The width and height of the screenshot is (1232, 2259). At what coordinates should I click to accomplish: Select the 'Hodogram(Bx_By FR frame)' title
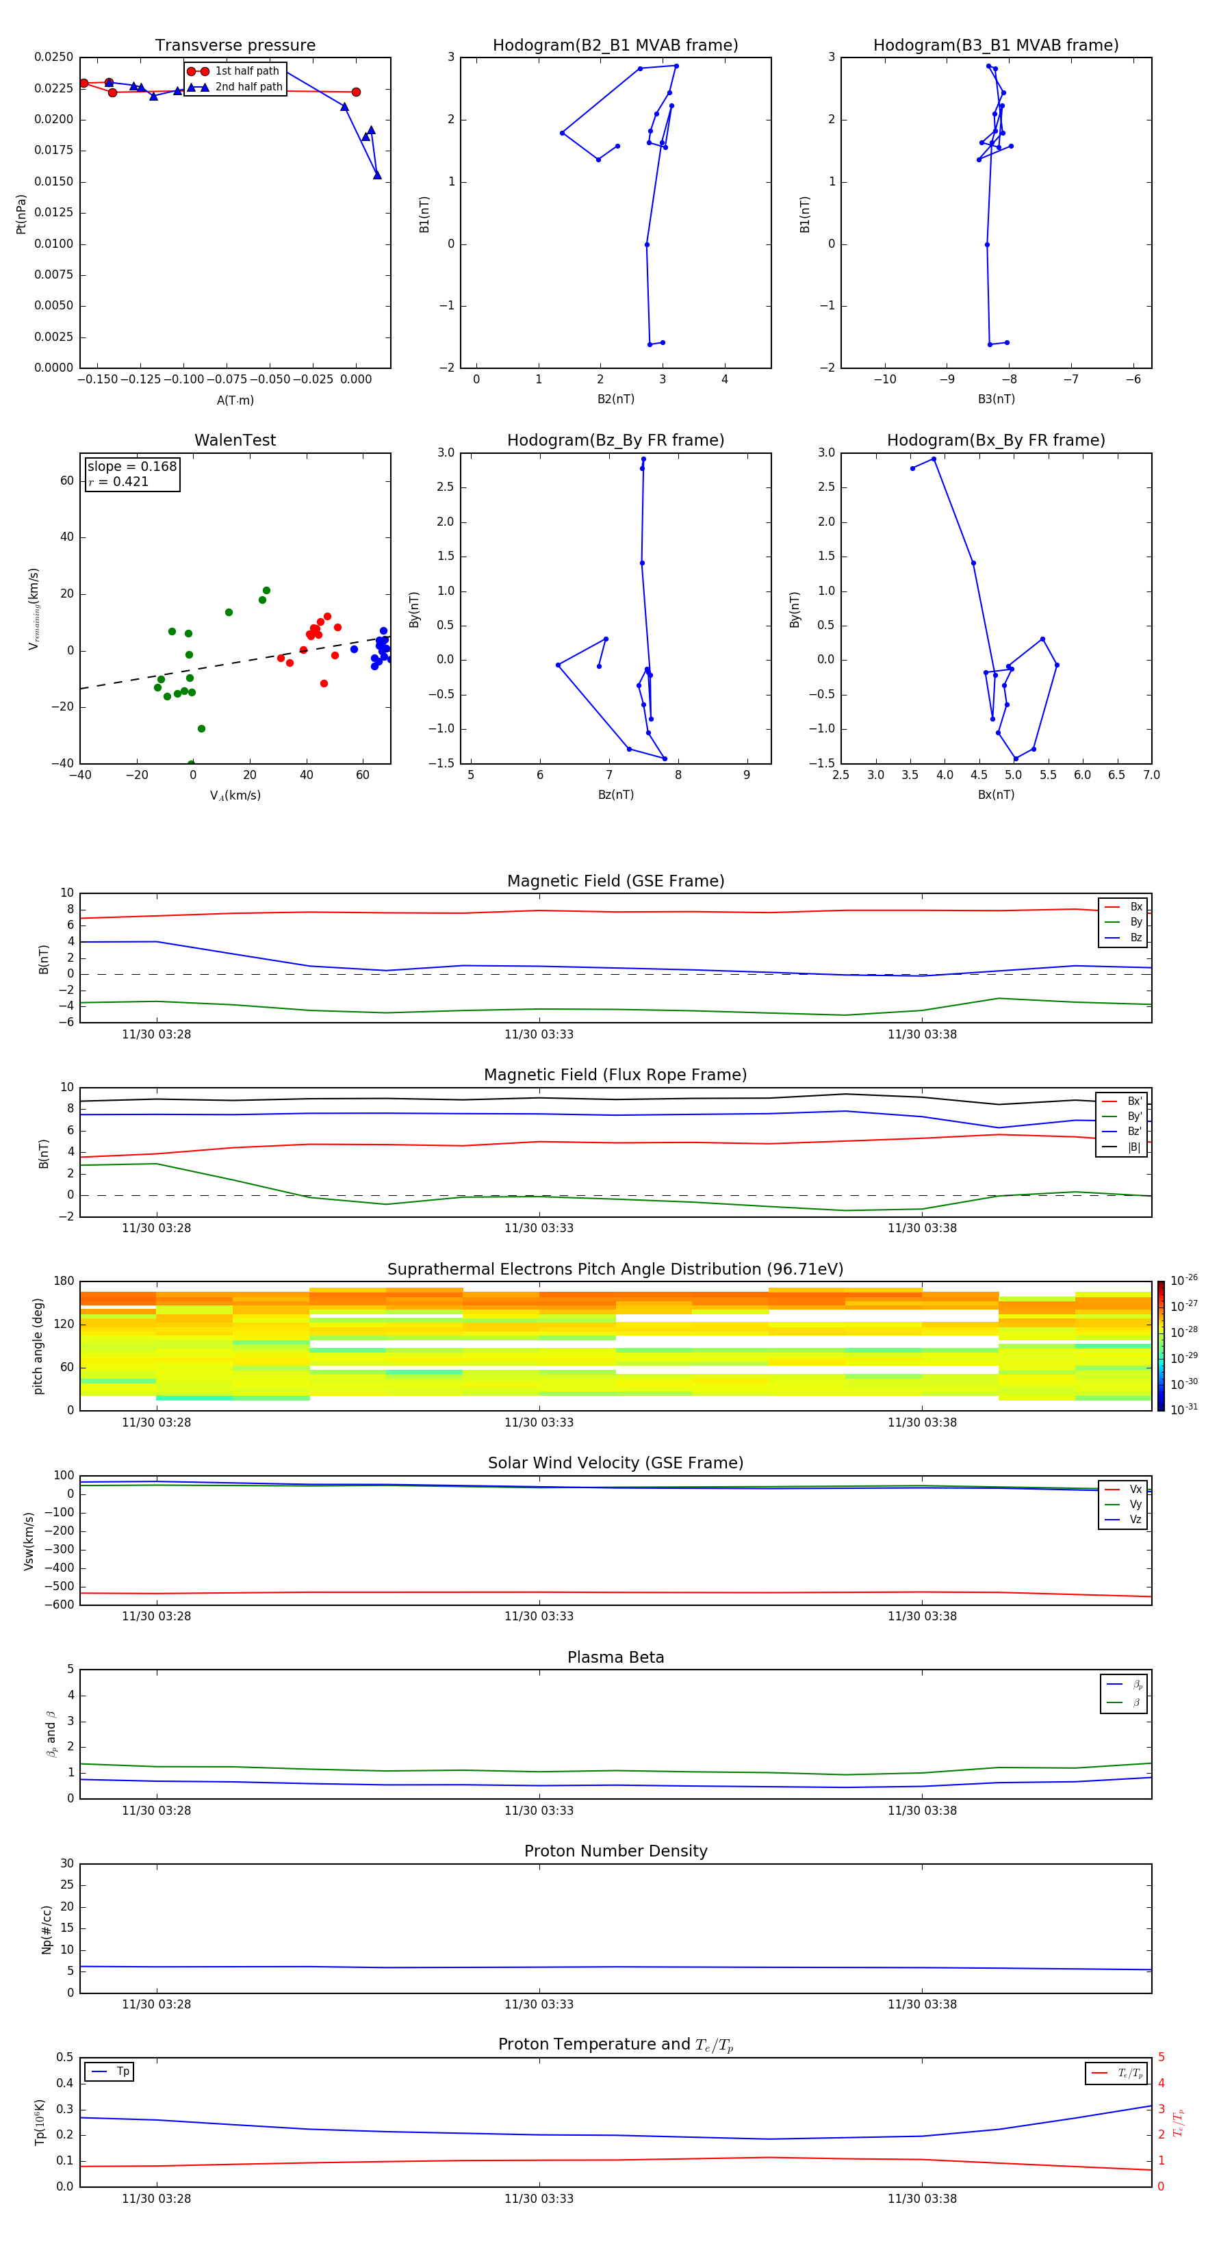[996, 440]
